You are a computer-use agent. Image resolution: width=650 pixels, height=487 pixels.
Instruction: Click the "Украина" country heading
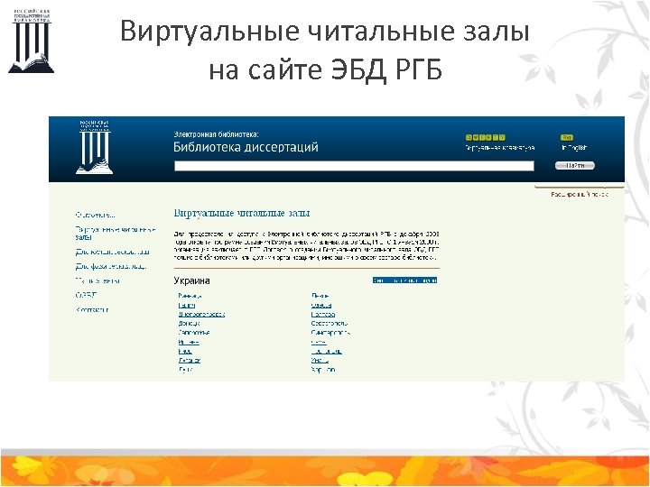(192, 280)
